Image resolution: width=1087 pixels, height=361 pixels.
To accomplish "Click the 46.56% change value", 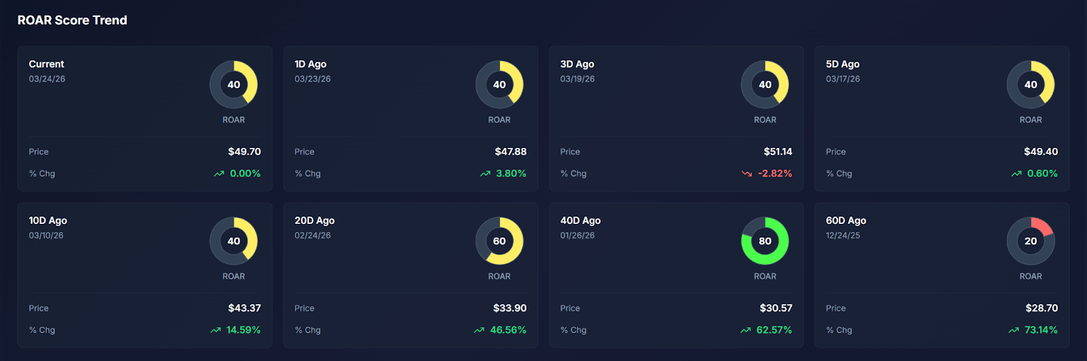I will point(508,330).
